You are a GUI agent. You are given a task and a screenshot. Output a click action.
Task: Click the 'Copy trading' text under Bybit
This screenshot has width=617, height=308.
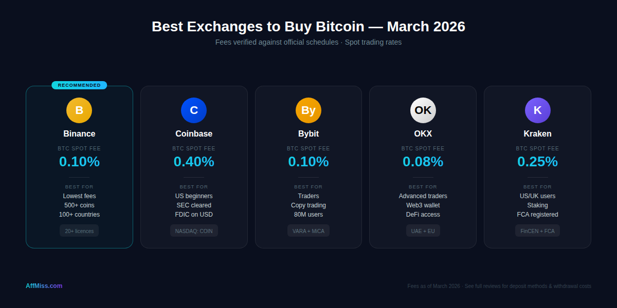(x=308, y=205)
